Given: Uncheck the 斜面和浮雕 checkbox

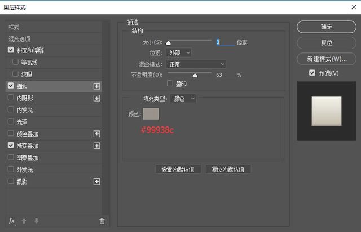Looking at the screenshot, I should [x=11, y=50].
